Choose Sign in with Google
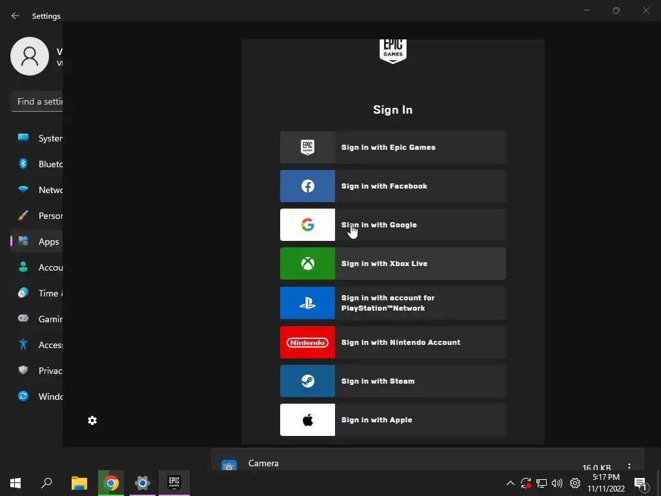 393,225
